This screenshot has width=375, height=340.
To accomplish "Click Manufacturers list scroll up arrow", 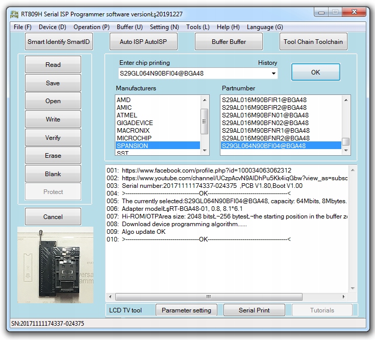I will coord(205,100).
